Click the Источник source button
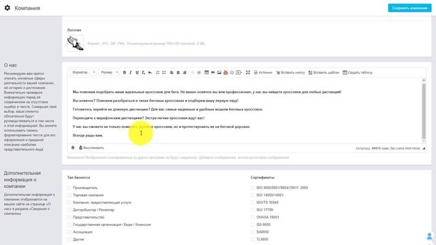Image resolution: width=436 pixels, height=245 pixels. point(263,73)
